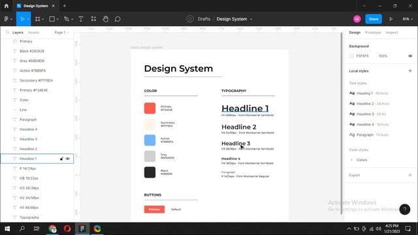The height and width of the screenshot is (235, 418).
Task: Select the Pen tool
Action: click(67, 19)
